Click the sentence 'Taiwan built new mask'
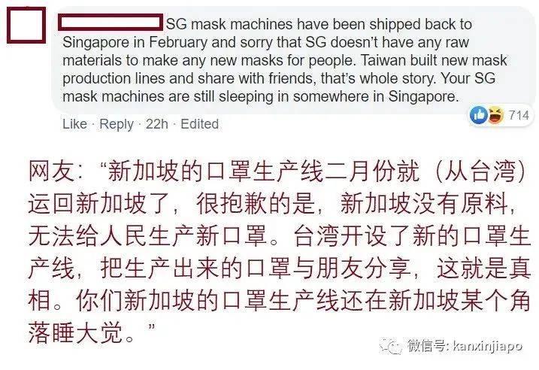The image size is (539, 370). click(434, 60)
